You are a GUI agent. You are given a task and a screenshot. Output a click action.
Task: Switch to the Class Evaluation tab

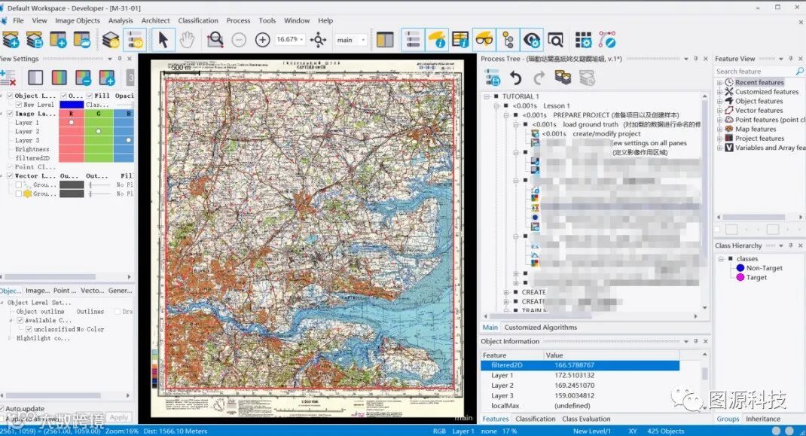pos(587,419)
